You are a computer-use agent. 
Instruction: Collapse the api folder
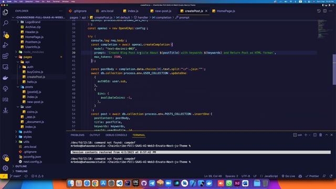click(x=18, y=62)
